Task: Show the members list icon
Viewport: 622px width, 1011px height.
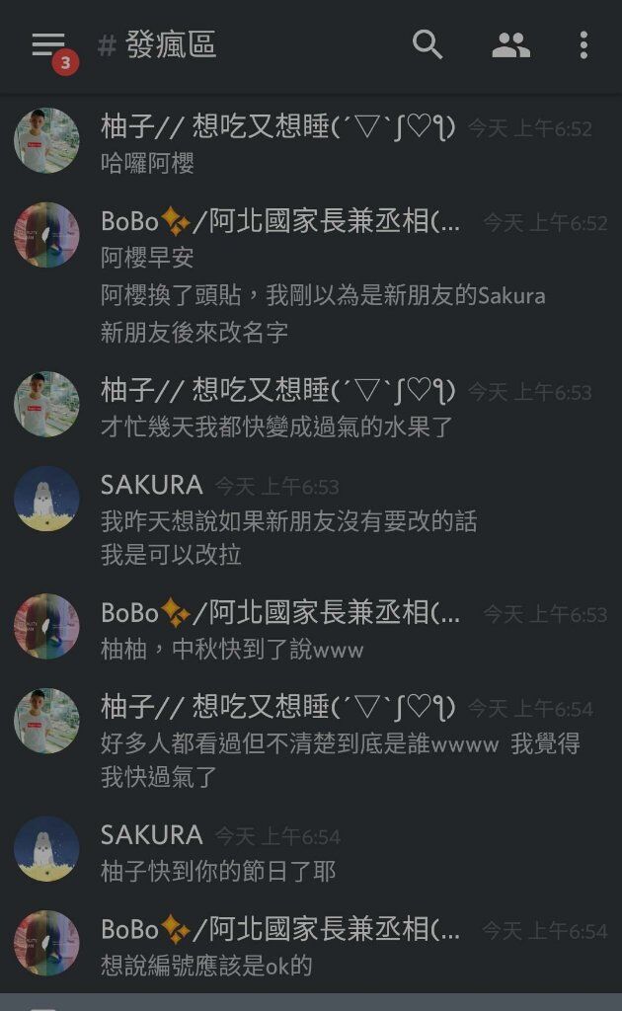Action: click(511, 45)
